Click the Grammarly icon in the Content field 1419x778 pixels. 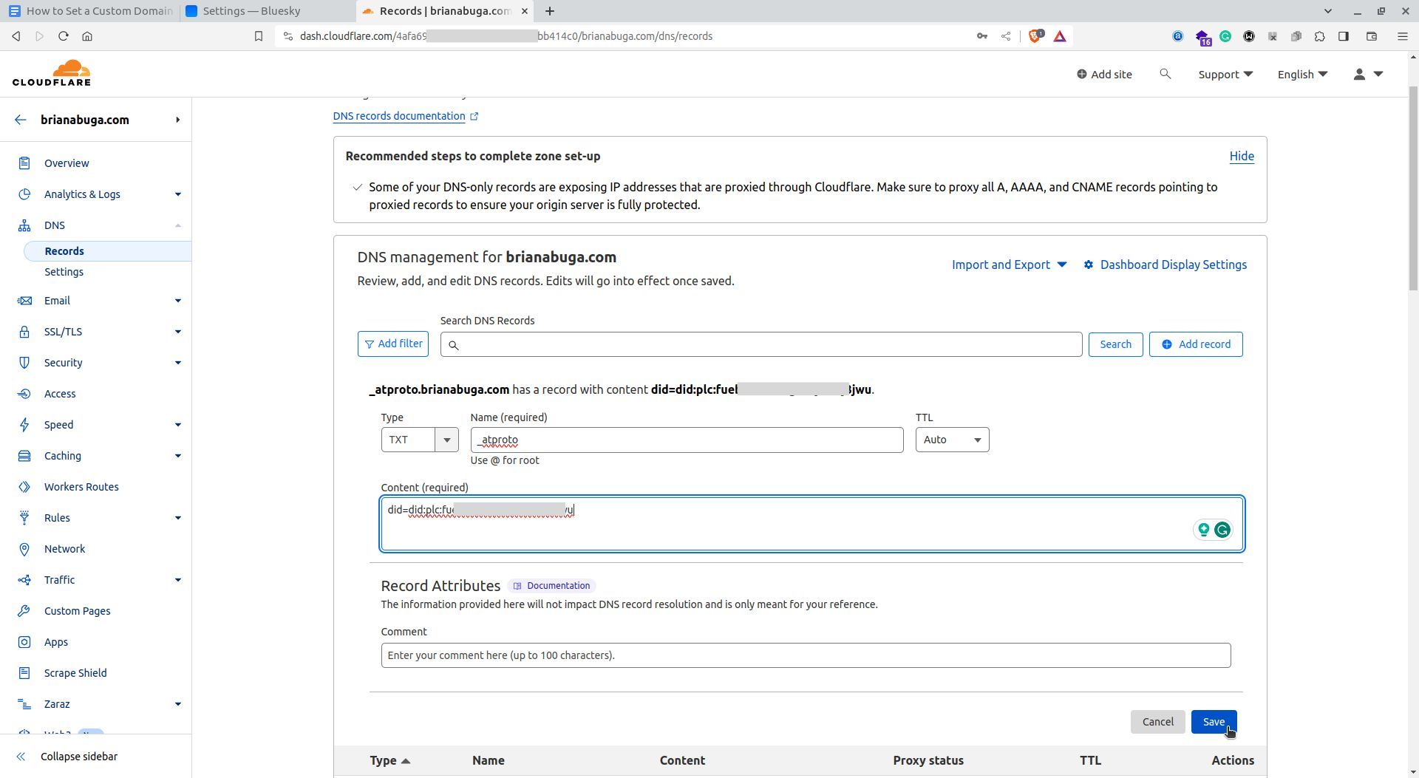coord(1223,530)
